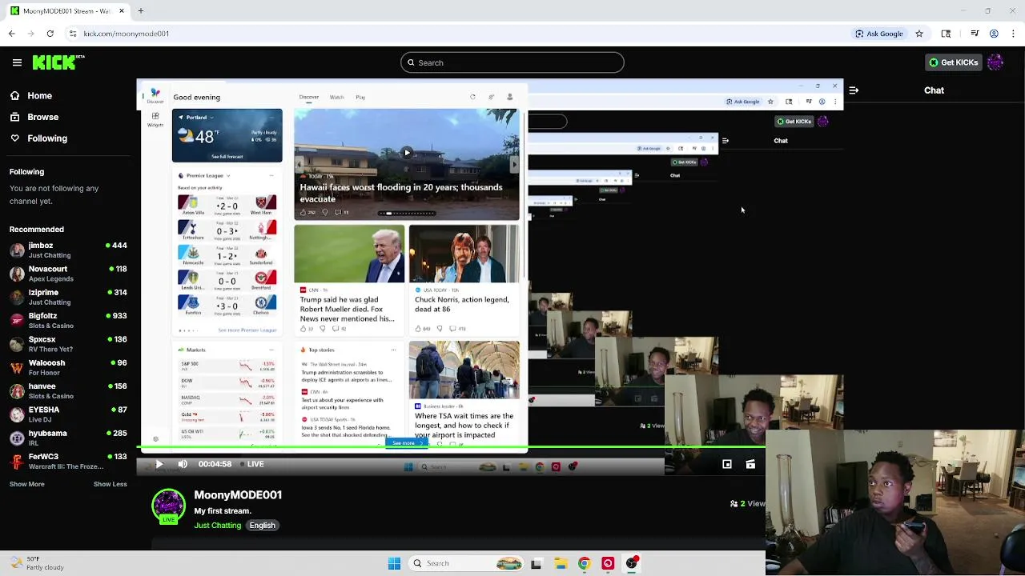Go back in browser history

point(11,34)
